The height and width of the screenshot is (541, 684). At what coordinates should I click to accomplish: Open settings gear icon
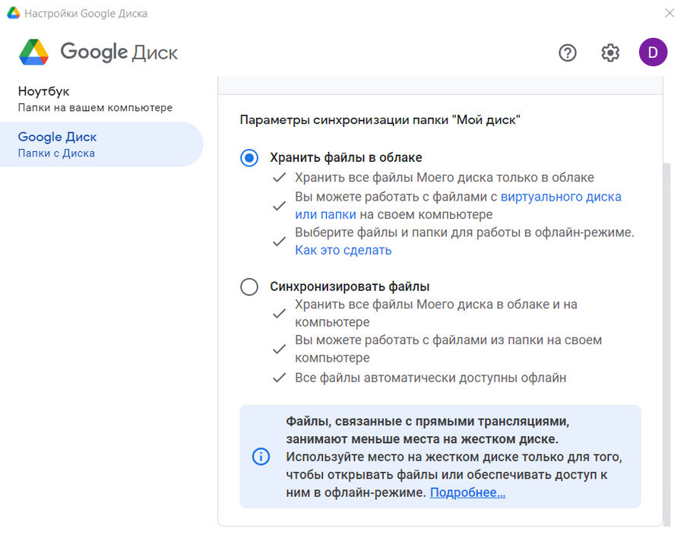610,52
